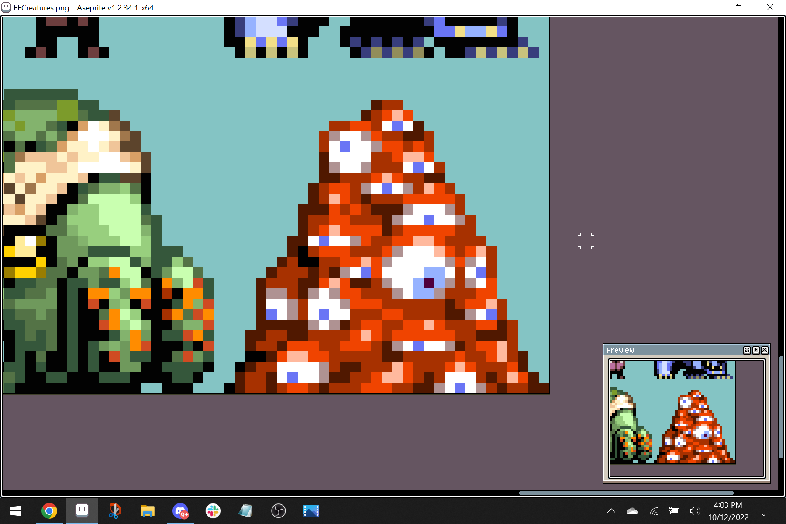The image size is (786, 524).
Task: Play animation in Preview window
Action: click(x=756, y=350)
